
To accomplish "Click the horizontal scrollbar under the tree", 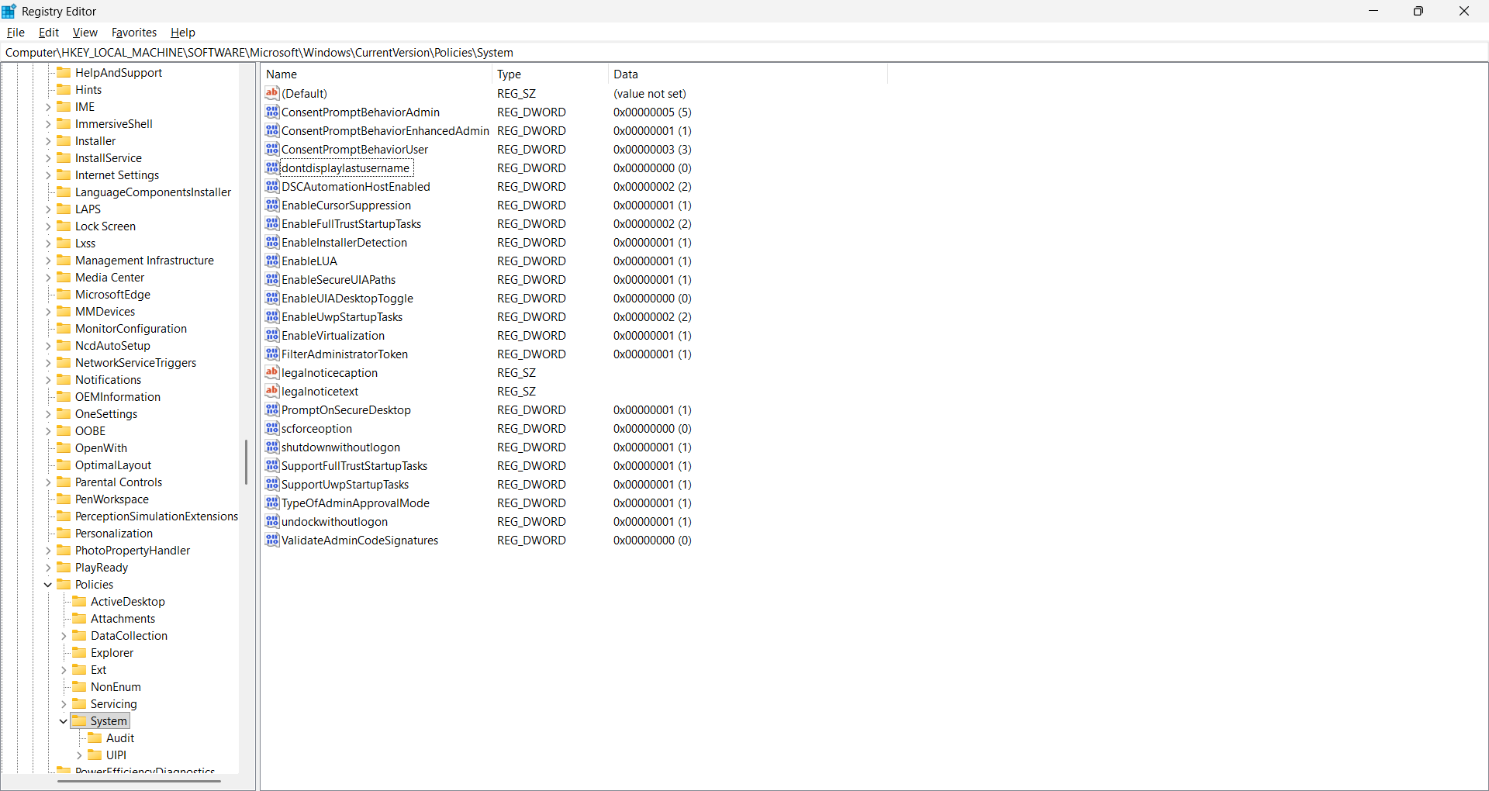I will [x=138, y=782].
